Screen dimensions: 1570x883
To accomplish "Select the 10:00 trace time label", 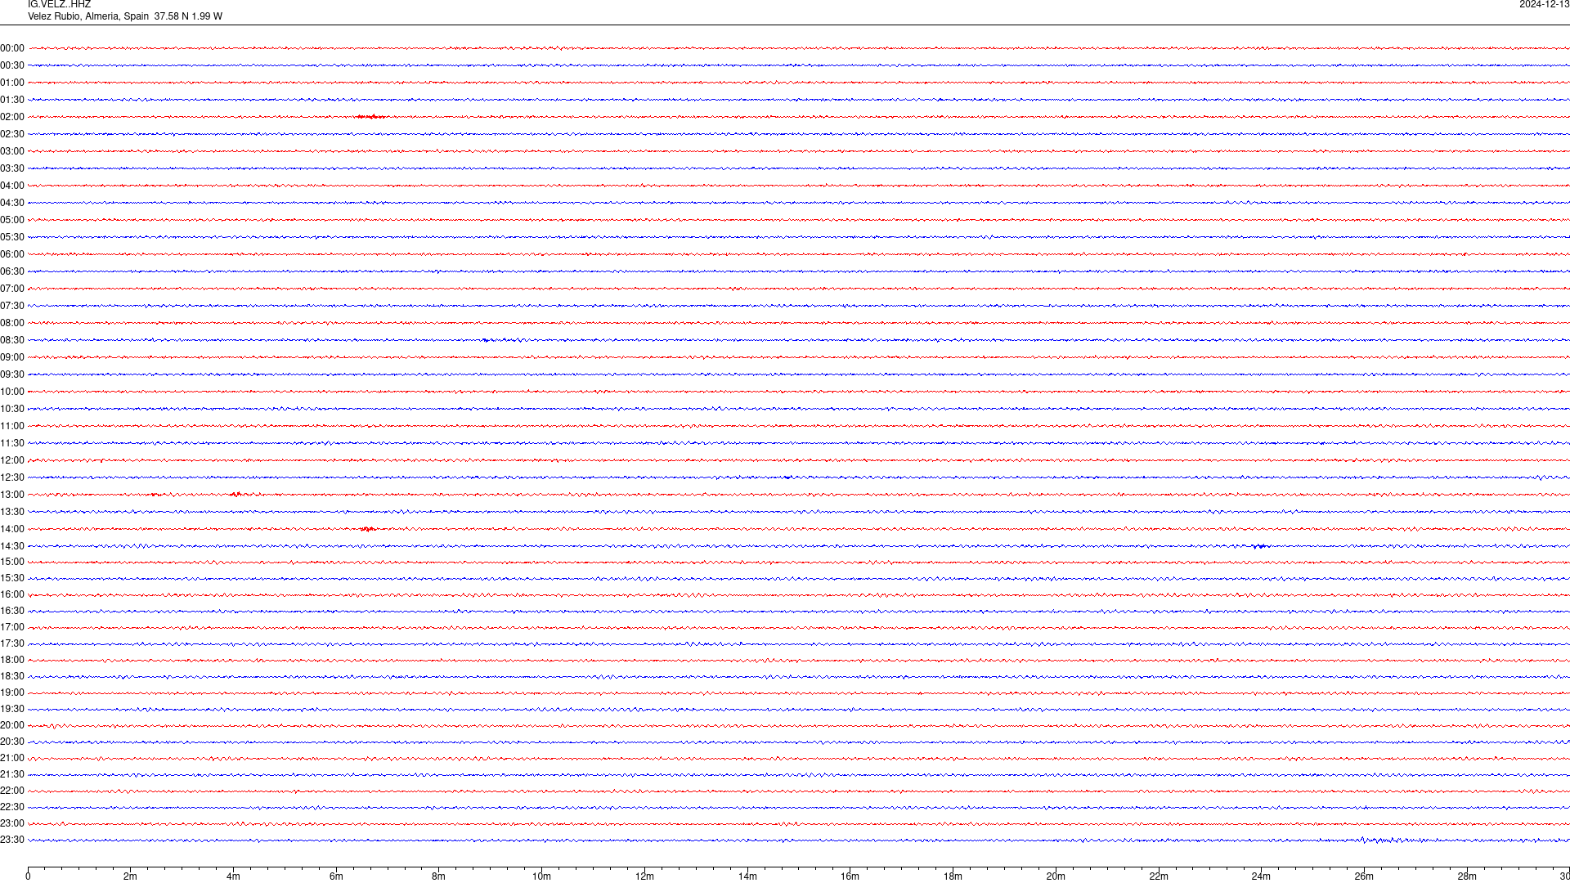I will tap(12, 392).
